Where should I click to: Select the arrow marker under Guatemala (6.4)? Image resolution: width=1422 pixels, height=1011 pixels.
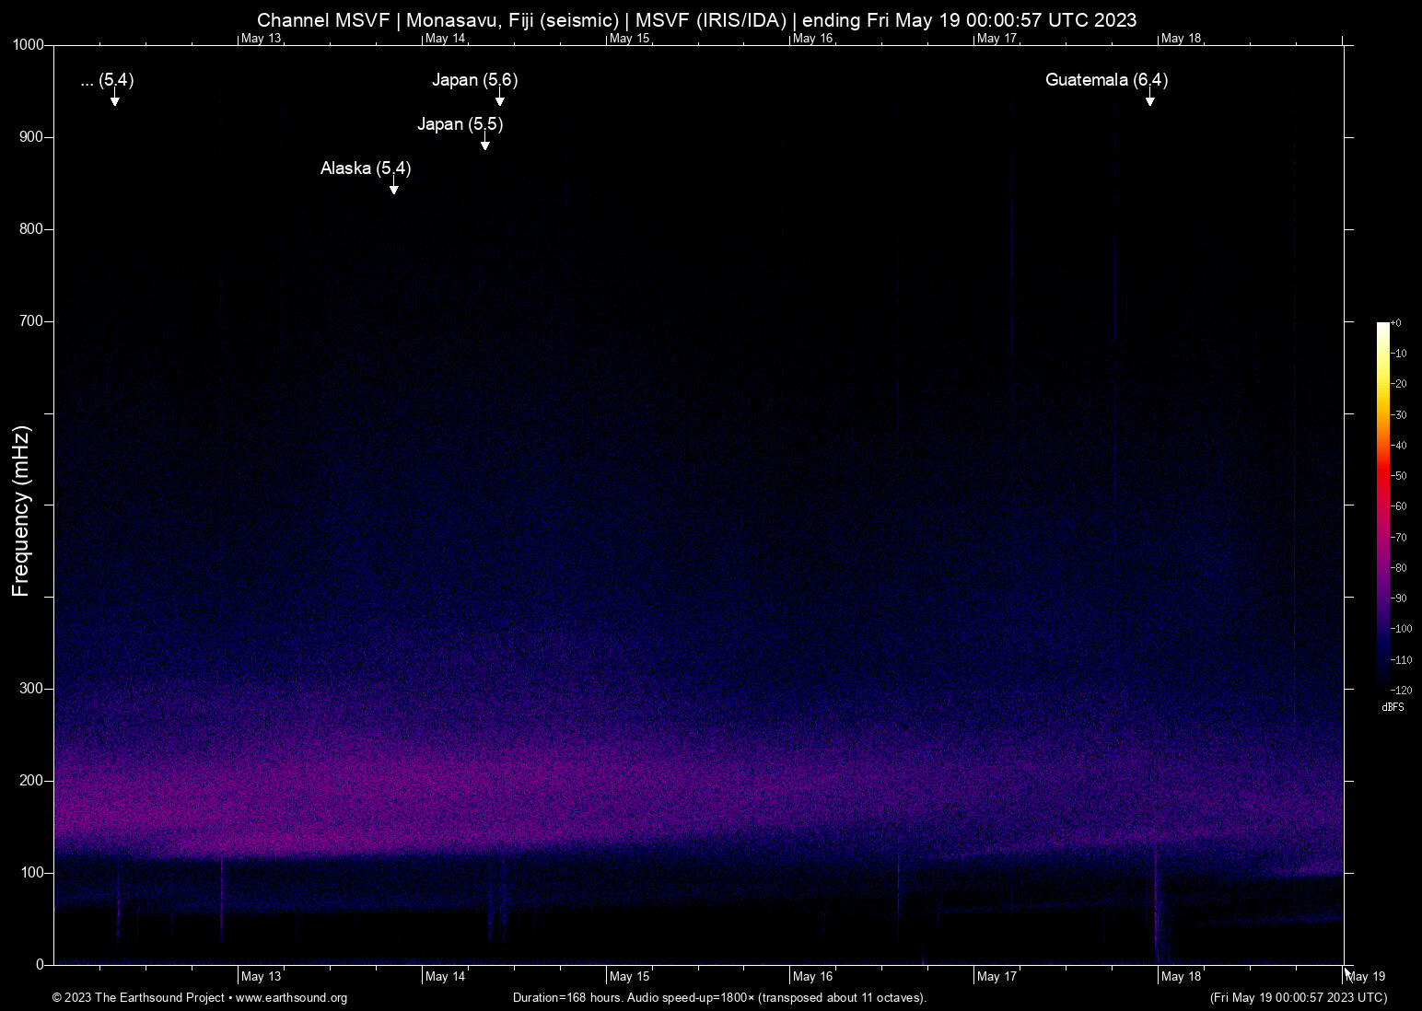(1149, 98)
